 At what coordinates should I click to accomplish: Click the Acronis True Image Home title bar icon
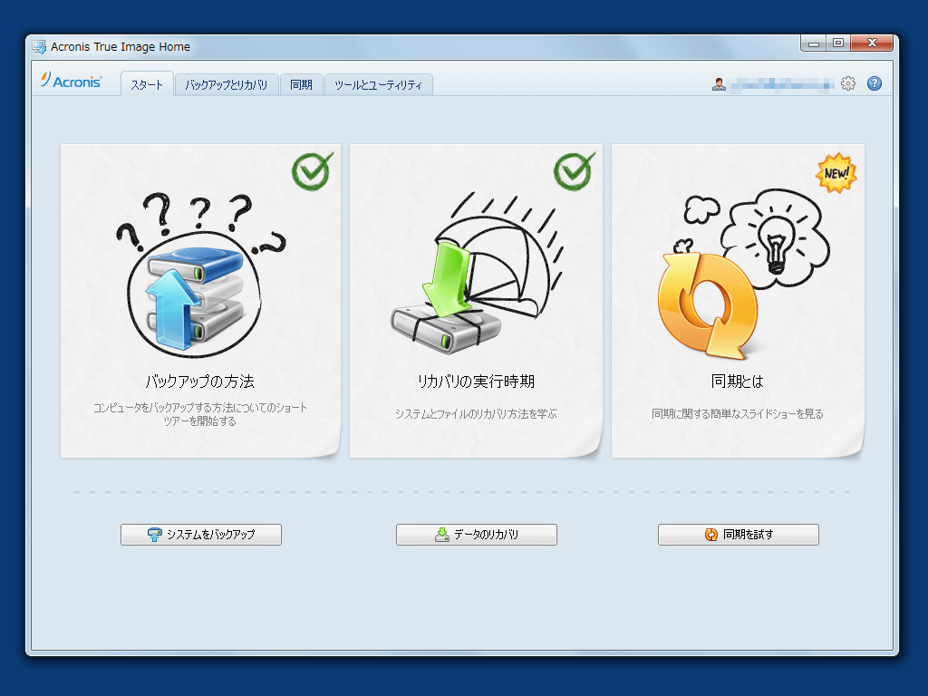39,47
